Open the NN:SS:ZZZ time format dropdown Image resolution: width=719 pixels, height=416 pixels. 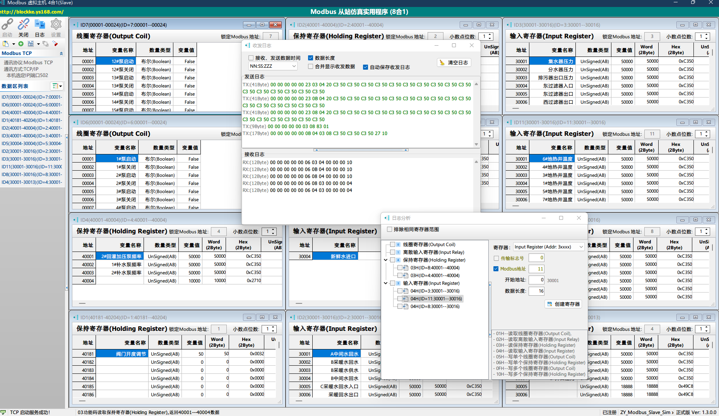(x=294, y=66)
